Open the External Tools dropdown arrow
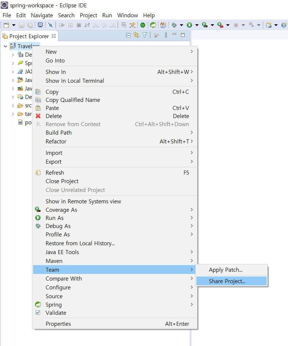The height and width of the screenshot is (346, 288). coord(228,25)
